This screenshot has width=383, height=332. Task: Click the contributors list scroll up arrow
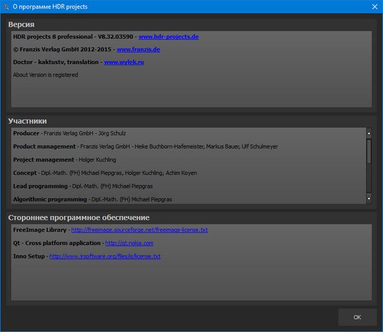pos(369,134)
